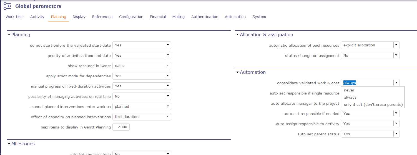The width and height of the screenshot is (417, 155).
Task: Open the Authentication tab
Action: (x=205, y=17)
